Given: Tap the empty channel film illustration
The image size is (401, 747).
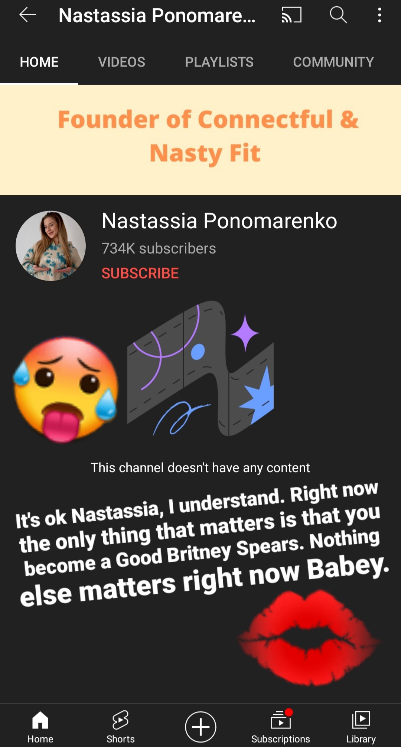Looking at the screenshot, I should pos(200,368).
